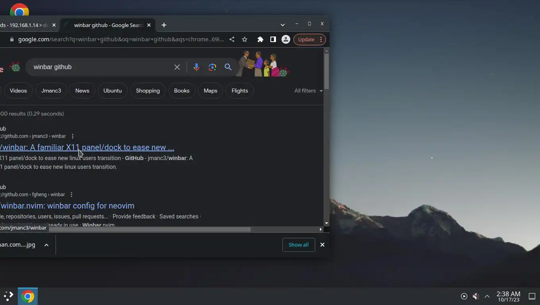540x305 pixels.
Task: Open more options for fgheng result
Action: [x=71, y=195]
